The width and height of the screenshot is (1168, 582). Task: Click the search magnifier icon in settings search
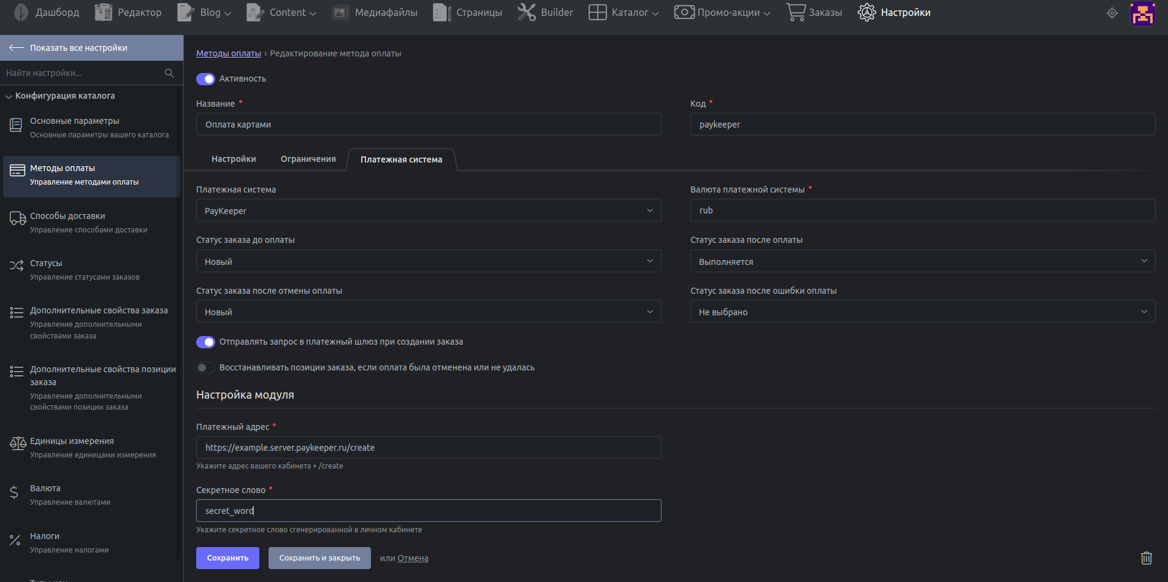click(x=169, y=73)
